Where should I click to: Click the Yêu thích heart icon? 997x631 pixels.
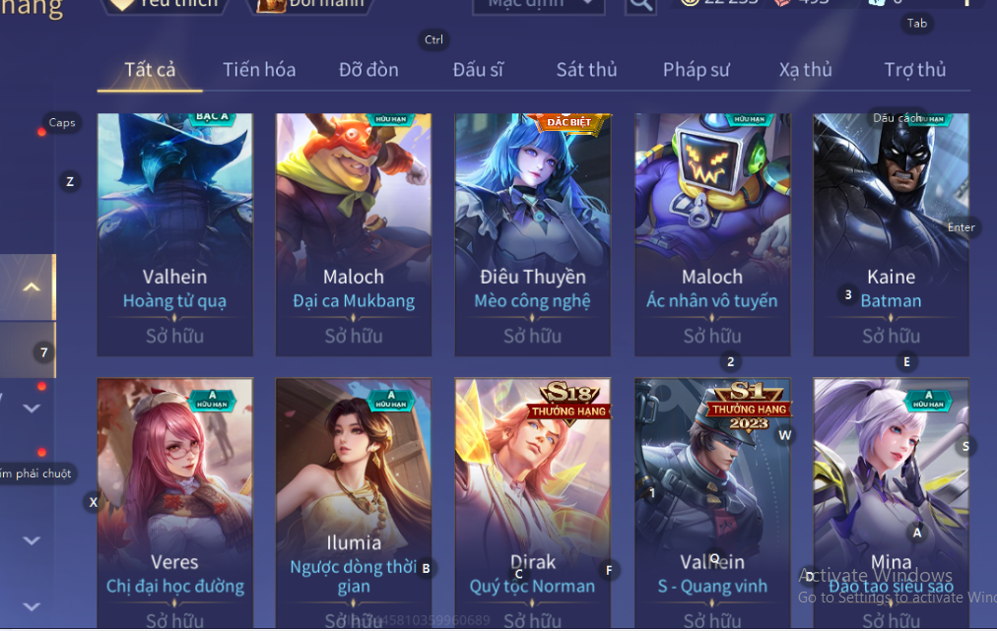(122, 5)
